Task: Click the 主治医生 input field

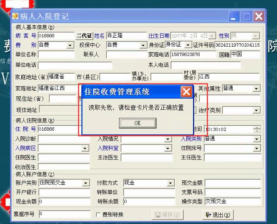Action: pyautogui.click(x=147, y=158)
